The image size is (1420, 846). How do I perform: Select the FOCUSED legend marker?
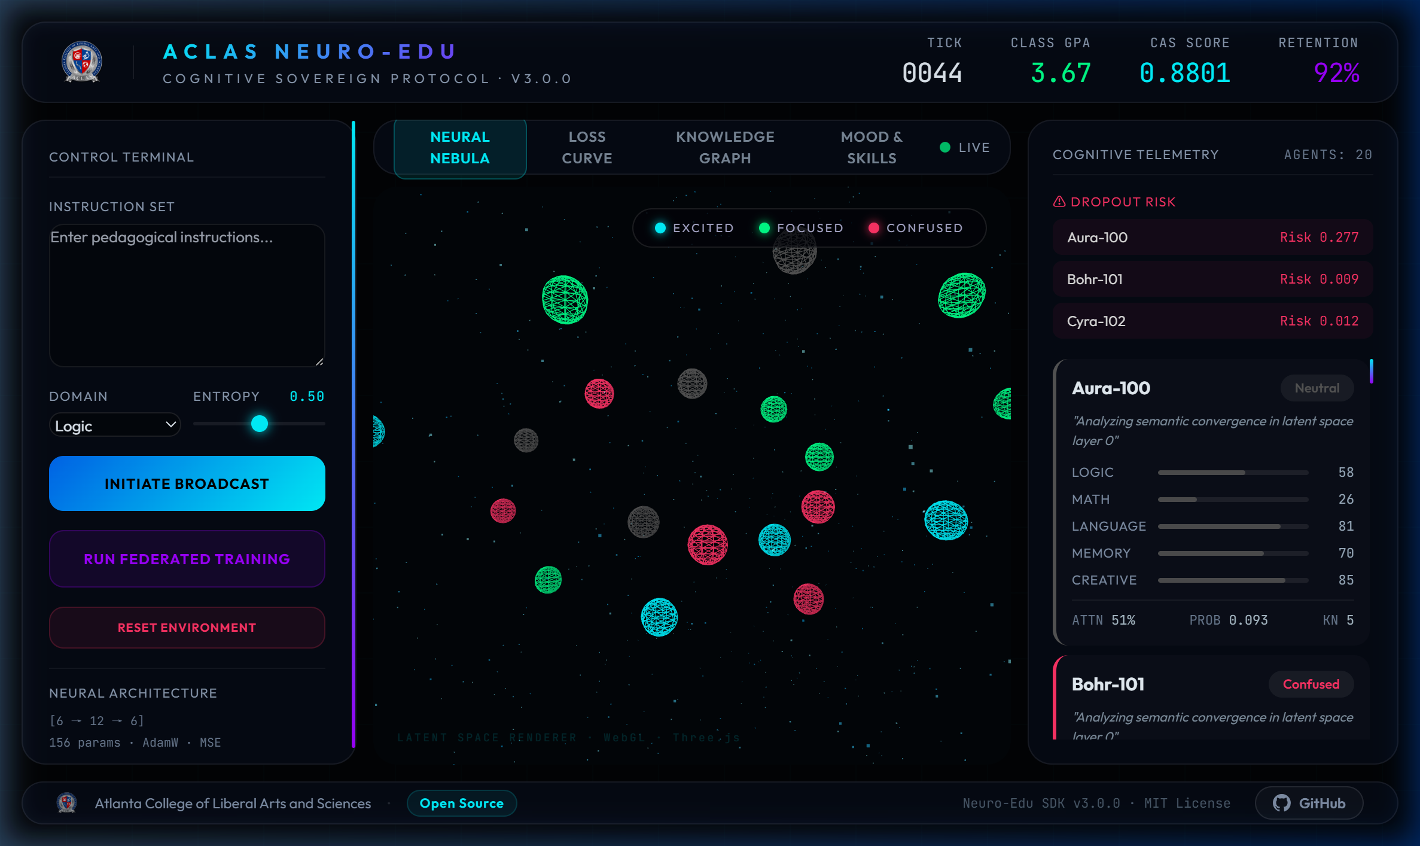[764, 228]
